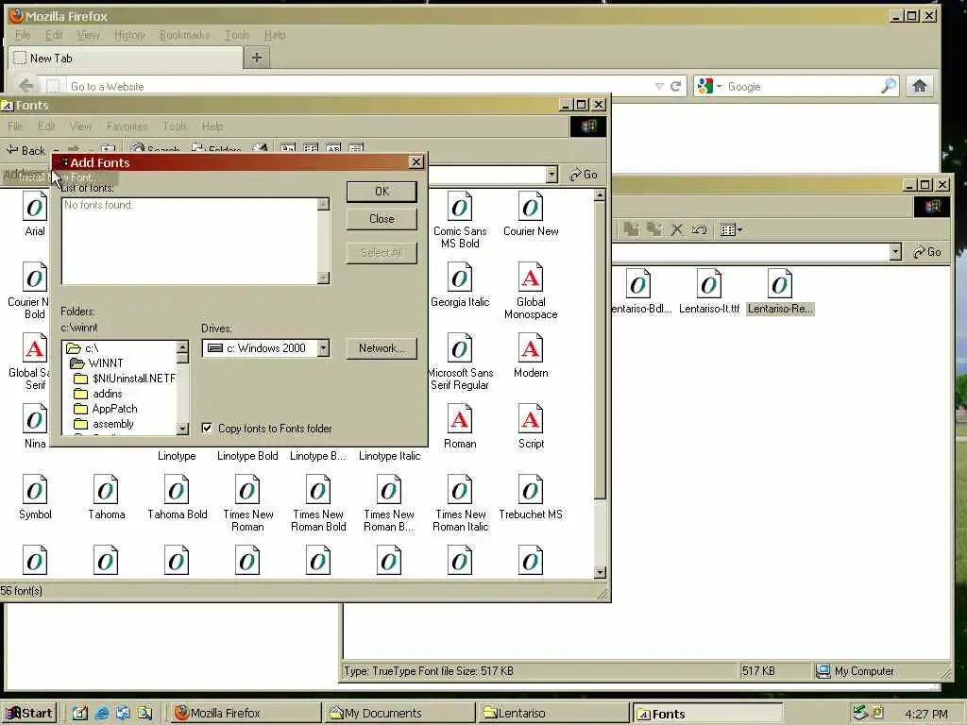This screenshot has width=967, height=725.
Task: Open the Start menu
Action: [x=29, y=714]
